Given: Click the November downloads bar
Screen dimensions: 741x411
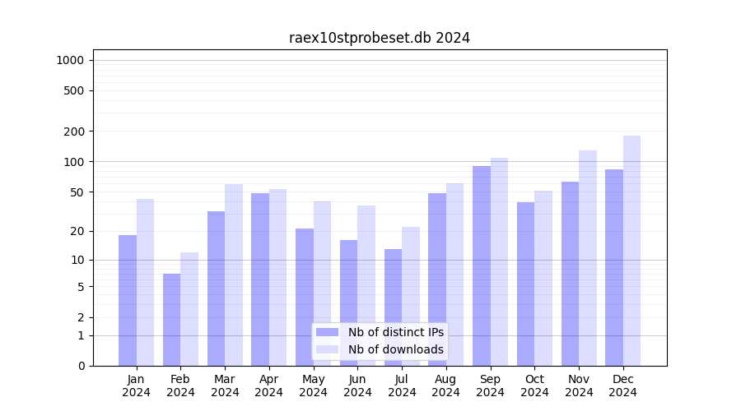Looking at the screenshot, I should [x=588, y=258].
